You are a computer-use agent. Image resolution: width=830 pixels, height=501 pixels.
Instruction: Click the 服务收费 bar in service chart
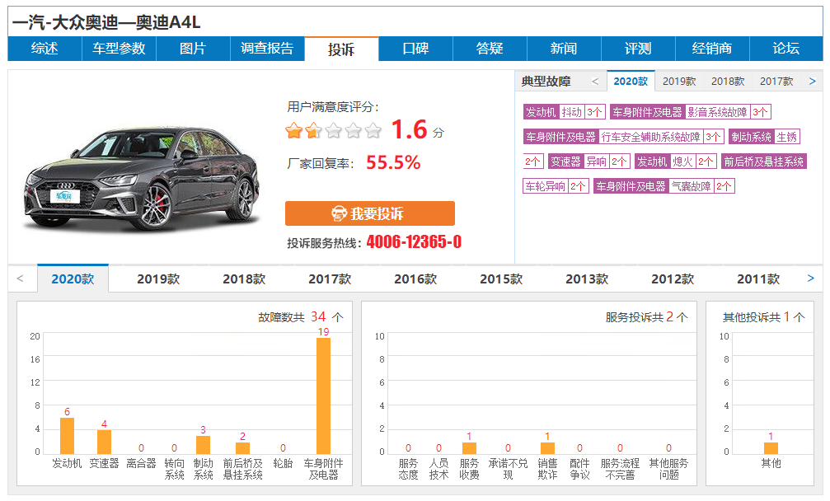point(469,448)
